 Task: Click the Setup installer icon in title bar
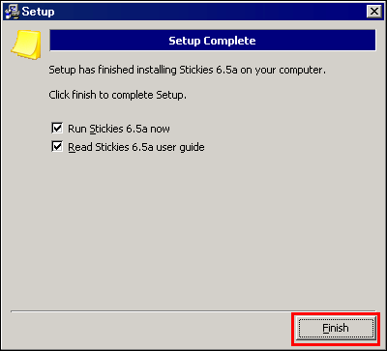pyautogui.click(x=13, y=12)
